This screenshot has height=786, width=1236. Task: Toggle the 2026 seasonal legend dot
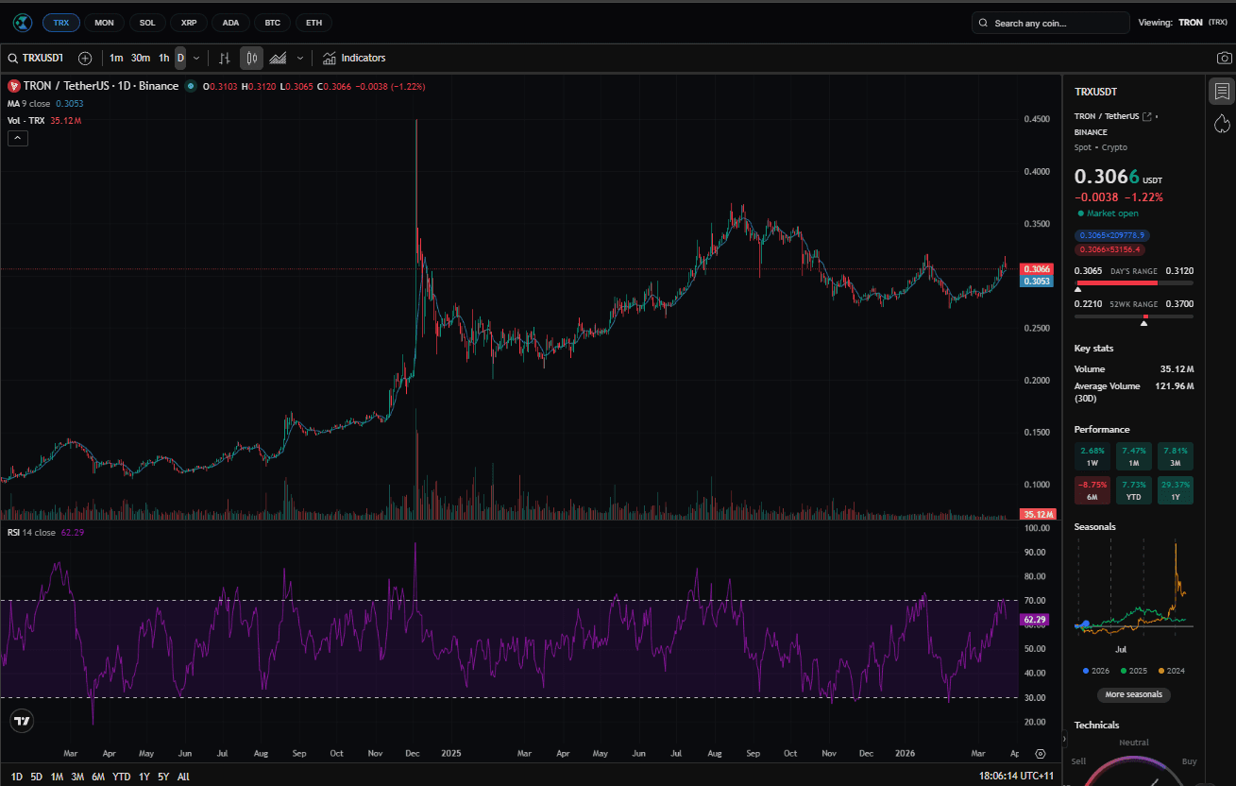(1087, 671)
